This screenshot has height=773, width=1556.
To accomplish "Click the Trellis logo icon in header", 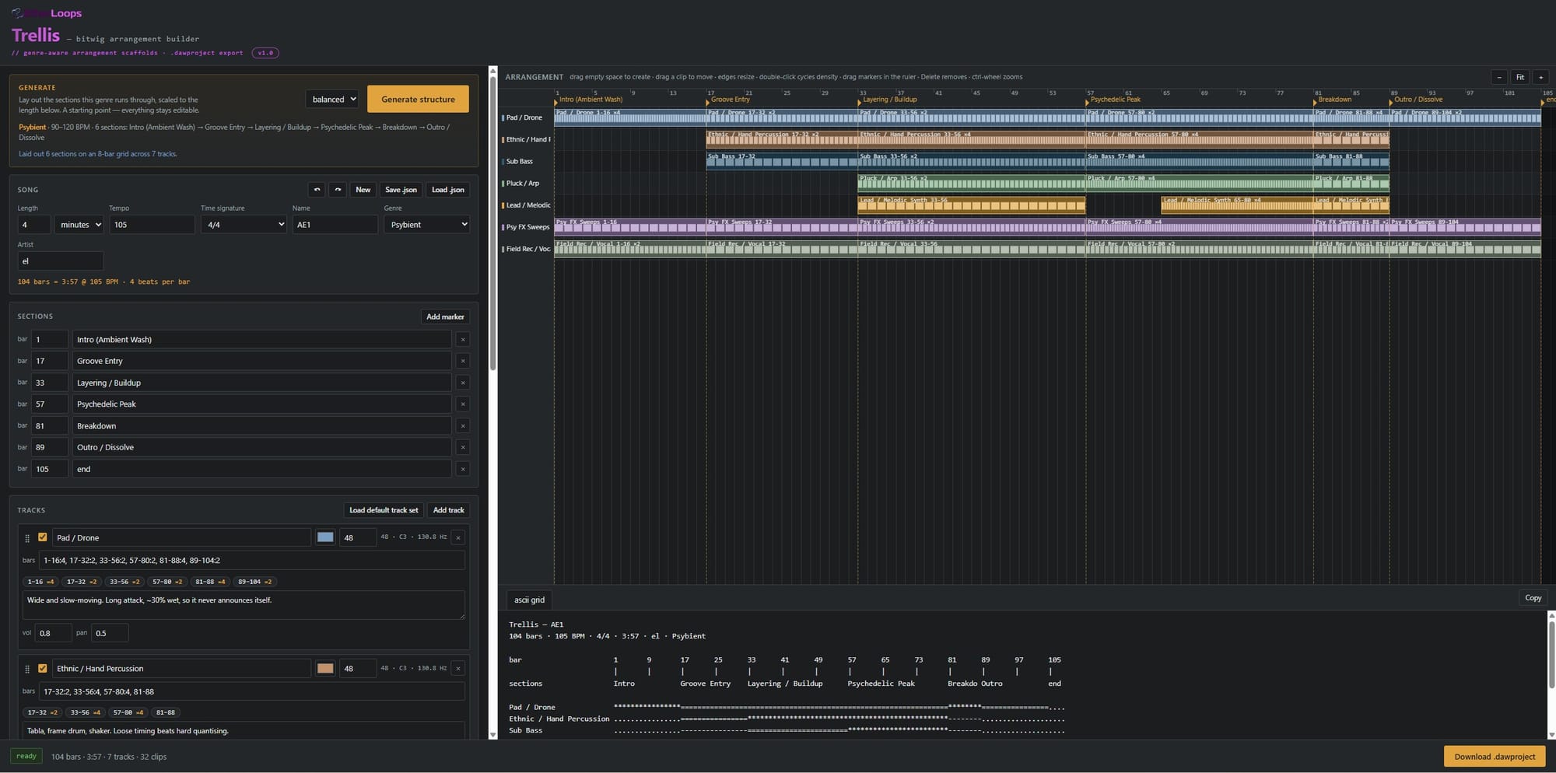I will point(16,13).
